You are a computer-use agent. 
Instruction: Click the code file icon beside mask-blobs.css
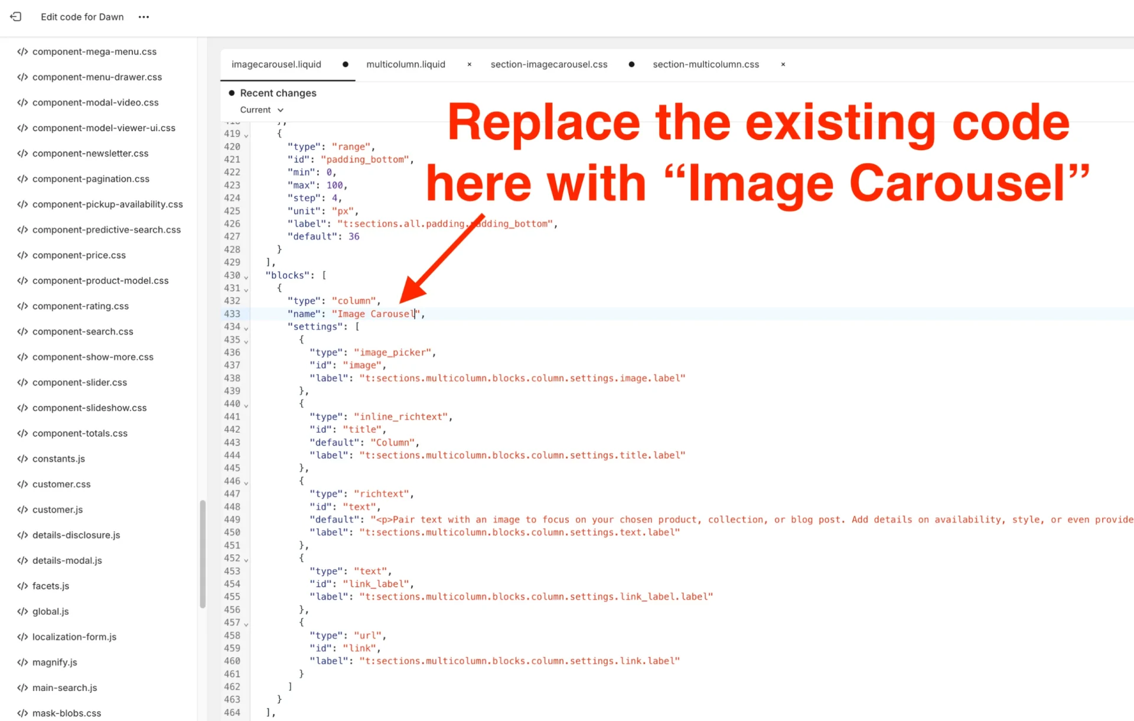pos(22,713)
